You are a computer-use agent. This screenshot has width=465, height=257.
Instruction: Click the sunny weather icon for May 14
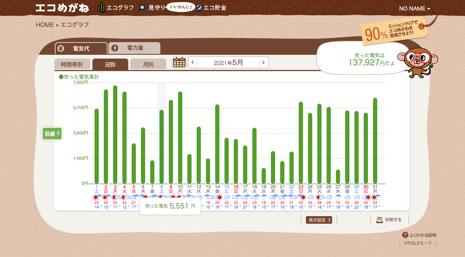tap(219, 197)
